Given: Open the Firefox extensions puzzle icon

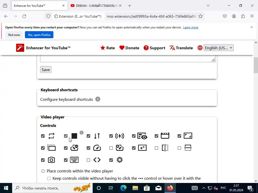Looking at the screenshot, I should [243, 16].
